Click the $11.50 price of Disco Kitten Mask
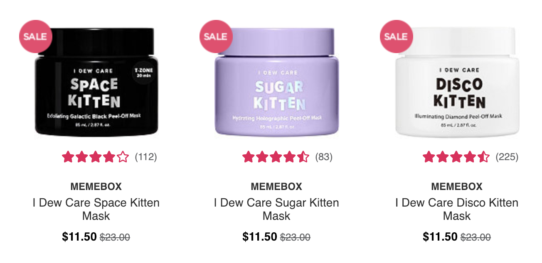542x263 pixels. pos(440,237)
